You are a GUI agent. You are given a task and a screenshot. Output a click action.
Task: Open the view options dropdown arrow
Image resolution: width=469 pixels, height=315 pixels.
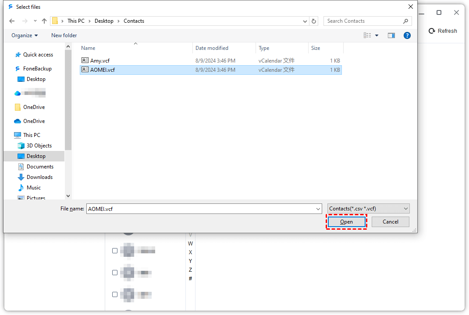click(x=377, y=35)
